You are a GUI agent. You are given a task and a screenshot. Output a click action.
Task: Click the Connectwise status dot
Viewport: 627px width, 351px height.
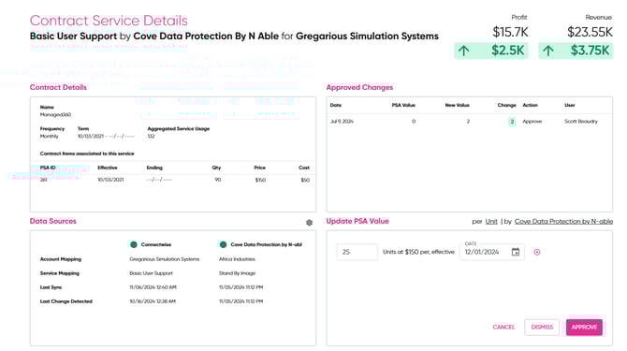(134, 244)
